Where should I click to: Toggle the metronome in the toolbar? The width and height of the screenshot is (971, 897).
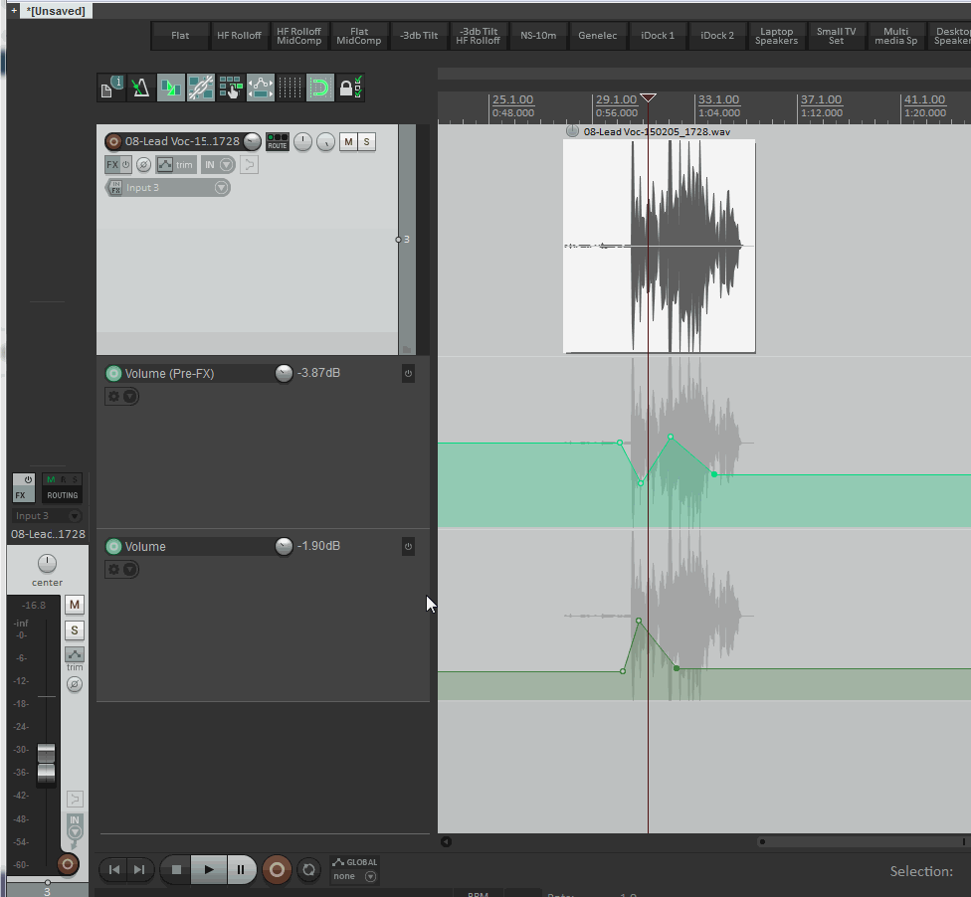pos(140,88)
